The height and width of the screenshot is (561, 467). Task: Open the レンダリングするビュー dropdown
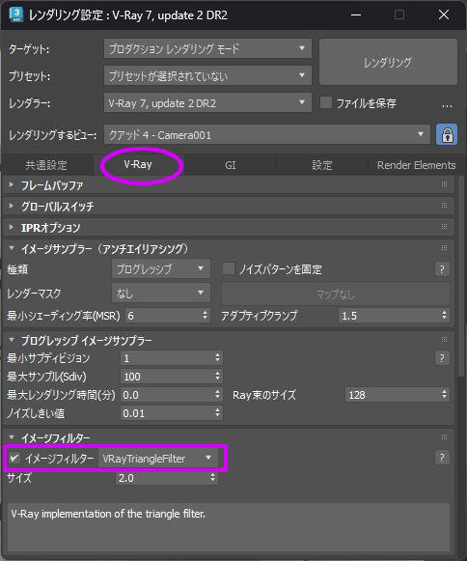[x=267, y=134]
